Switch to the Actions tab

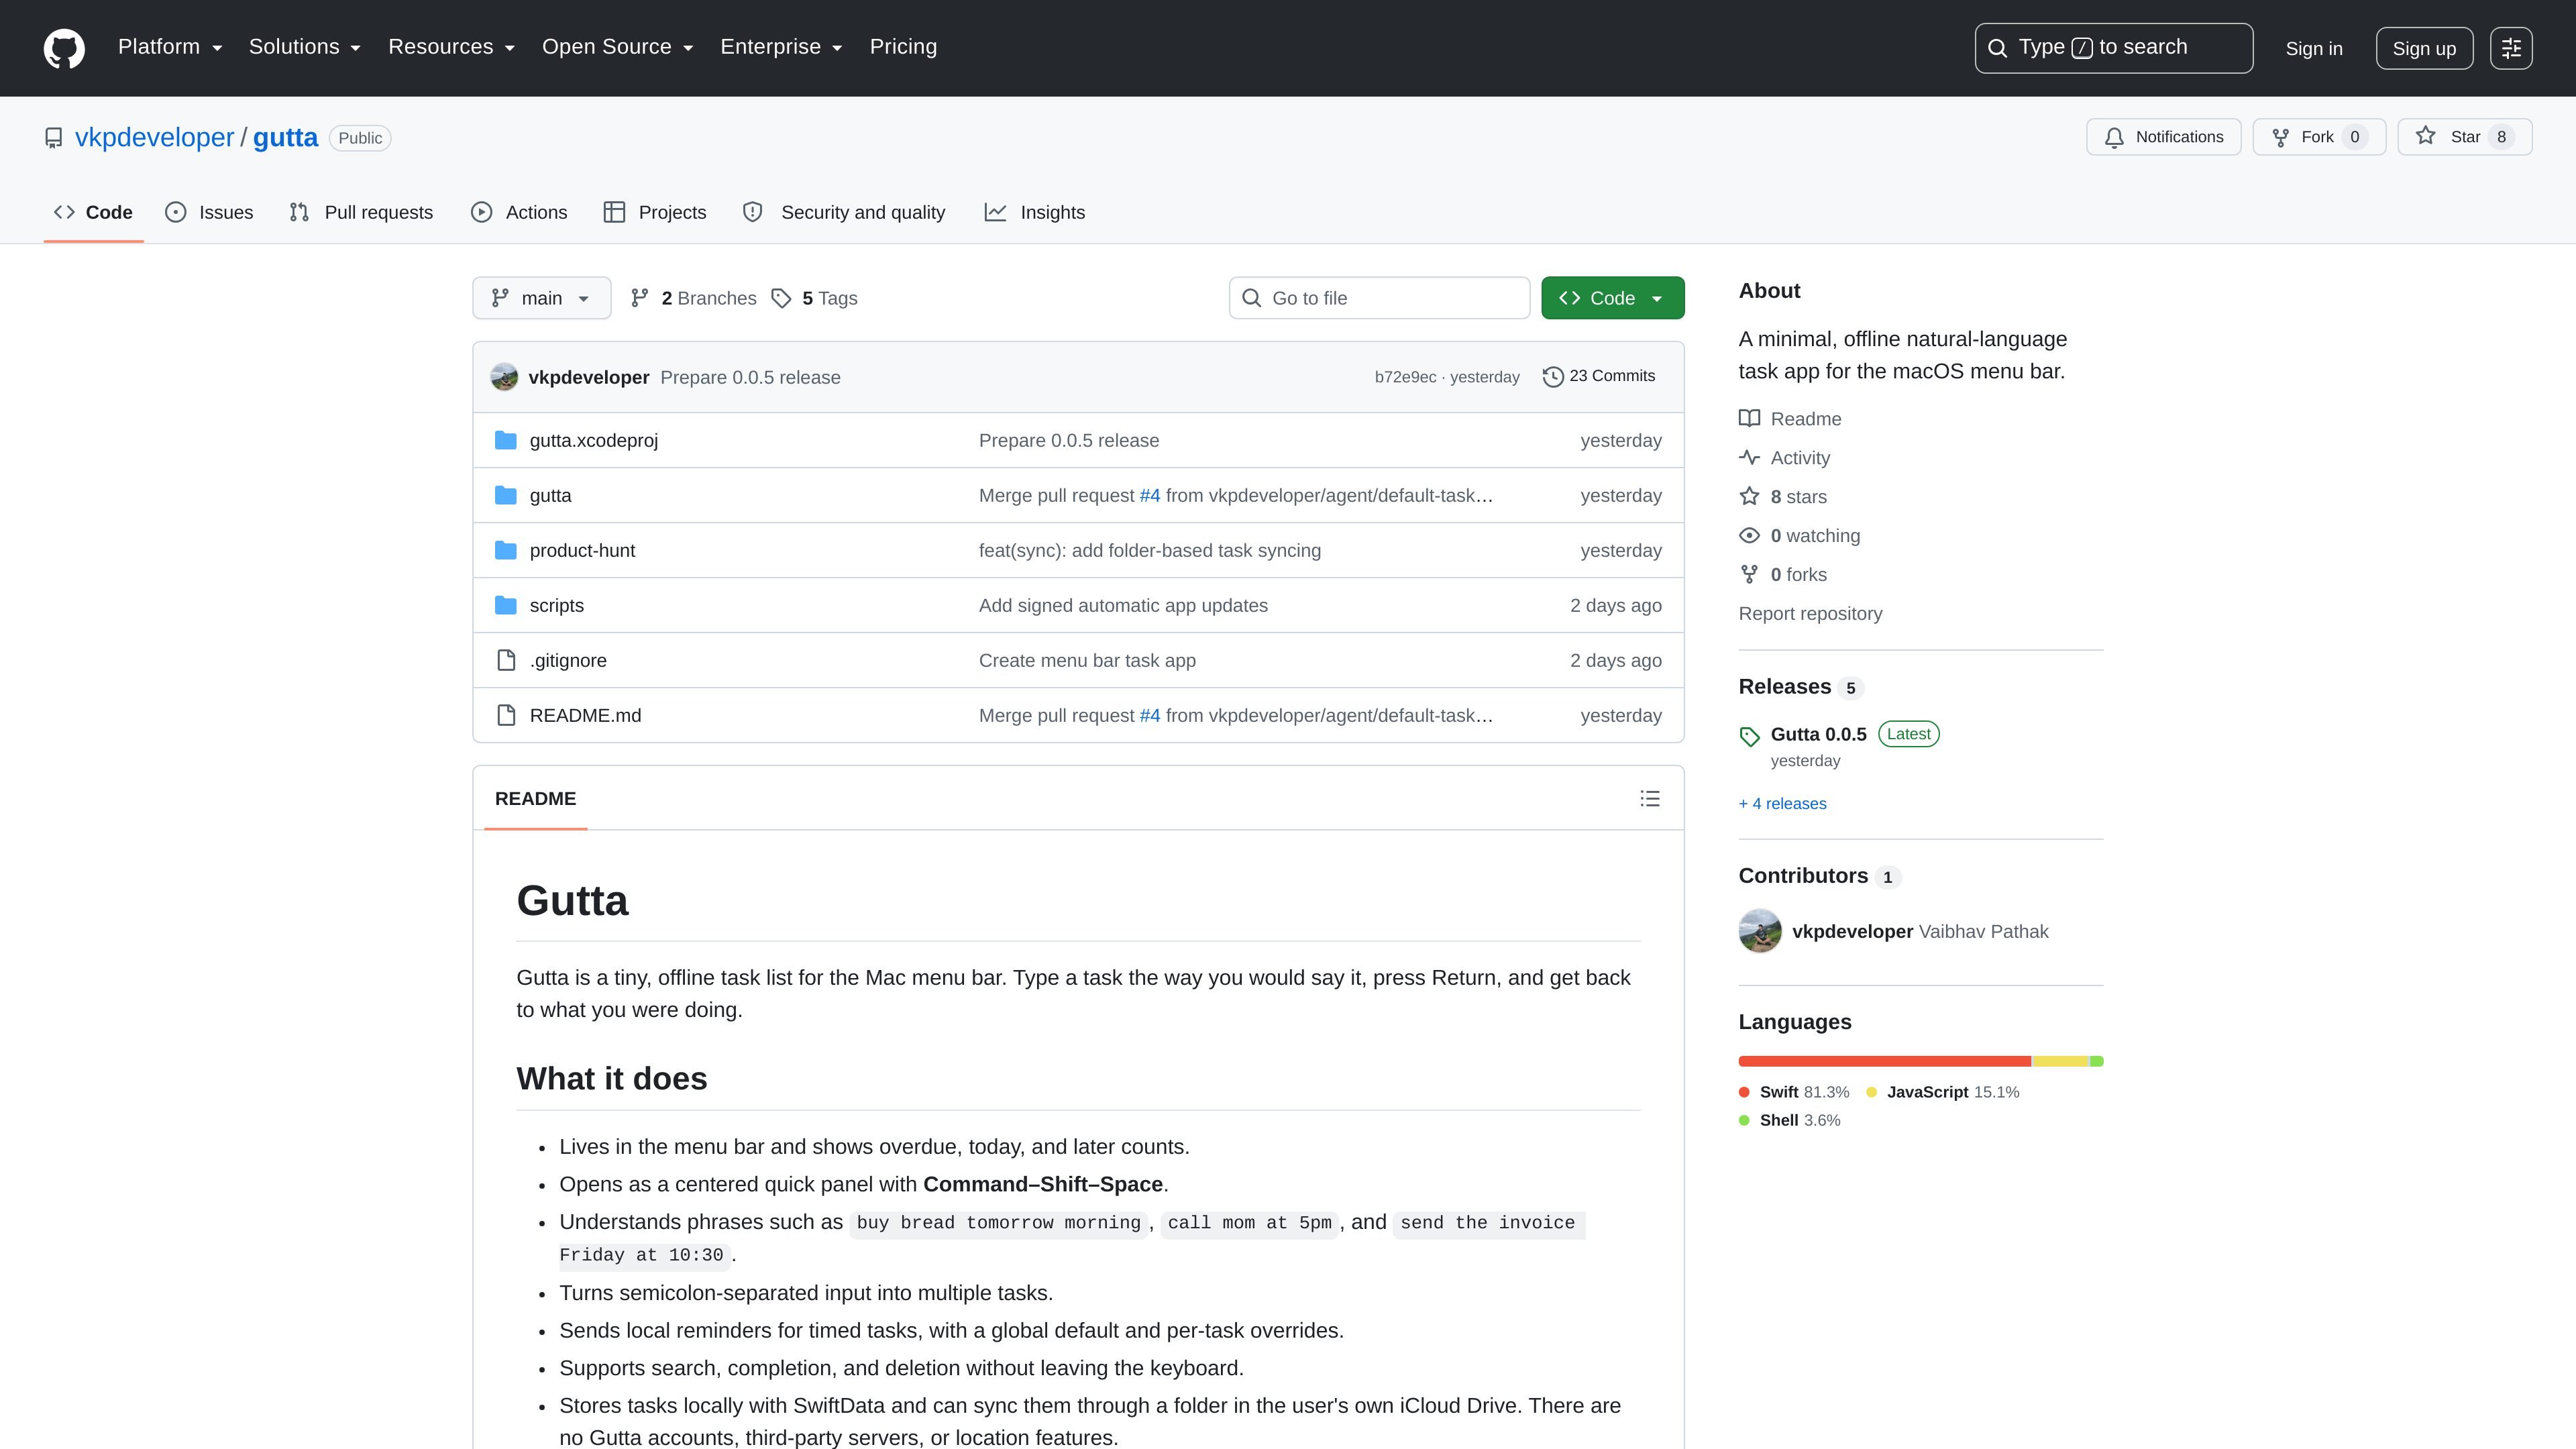[x=519, y=212]
